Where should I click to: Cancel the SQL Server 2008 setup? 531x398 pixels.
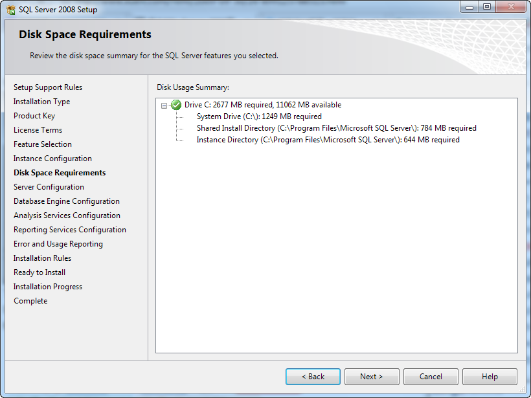pyautogui.click(x=431, y=376)
